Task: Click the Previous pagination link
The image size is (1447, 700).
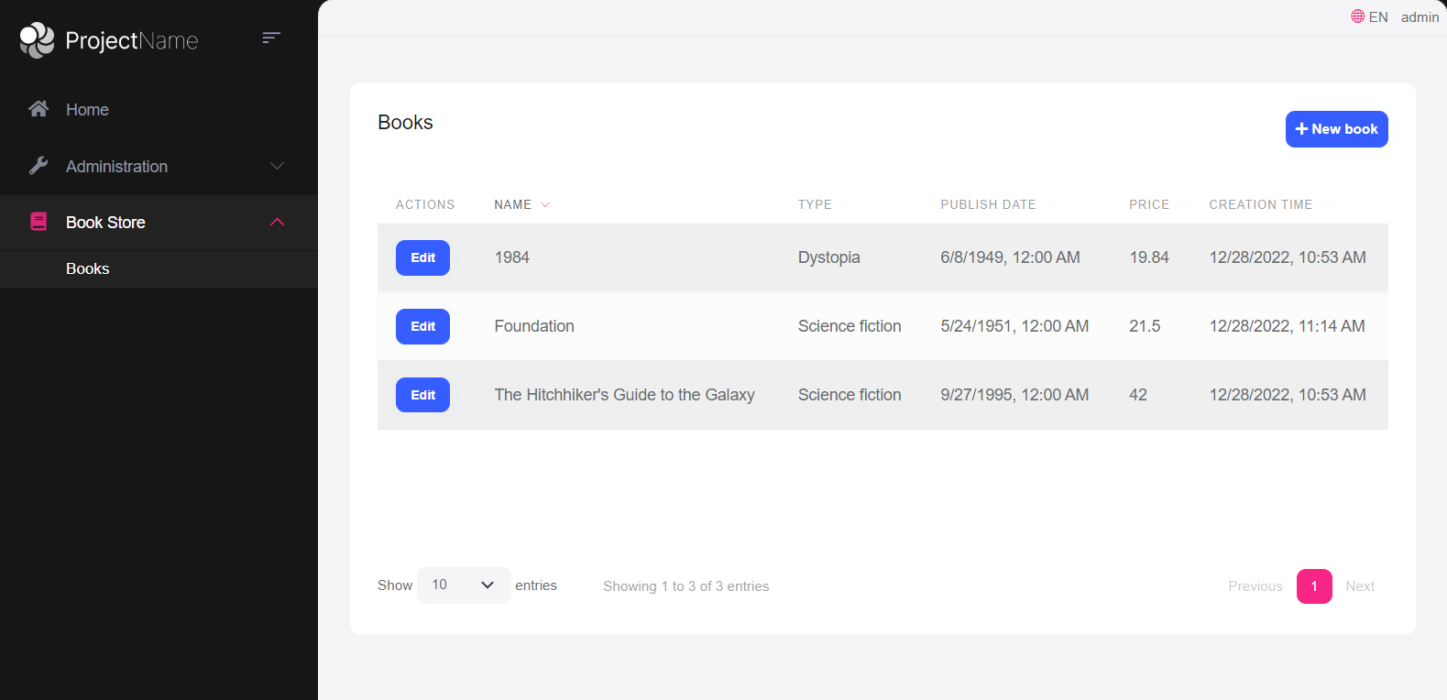Action: pyautogui.click(x=1255, y=586)
